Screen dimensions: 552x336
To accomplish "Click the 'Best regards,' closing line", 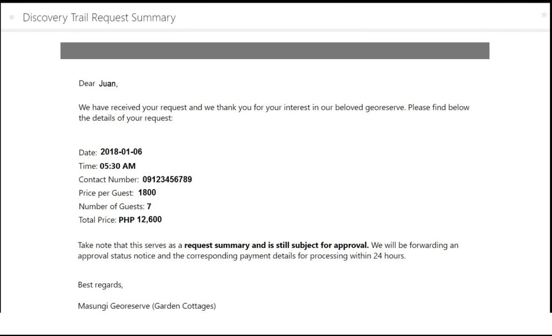I will [x=100, y=285].
